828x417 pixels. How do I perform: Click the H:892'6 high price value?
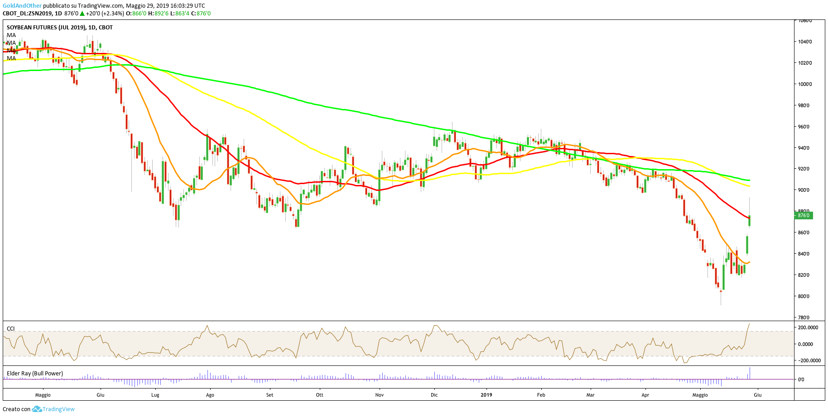[159, 14]
